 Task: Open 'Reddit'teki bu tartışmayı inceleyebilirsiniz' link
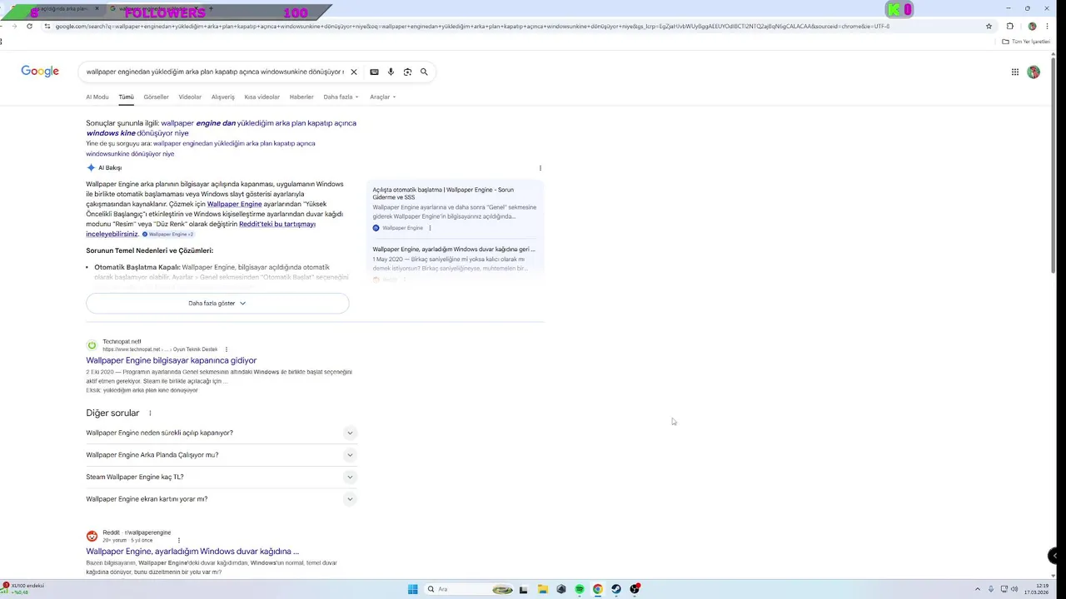pyautogui.click(x=200, y=229)
